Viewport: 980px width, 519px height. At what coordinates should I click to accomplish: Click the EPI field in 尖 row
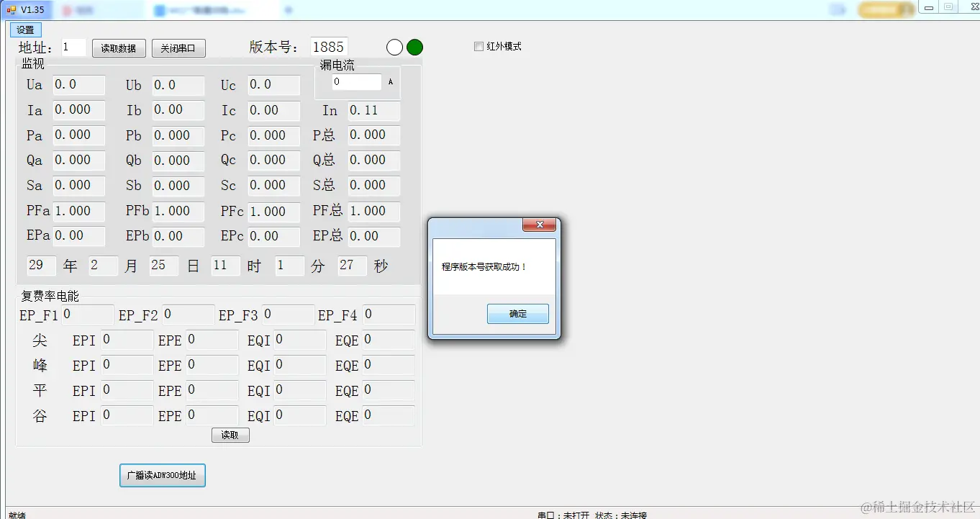(x=127, y=340)
